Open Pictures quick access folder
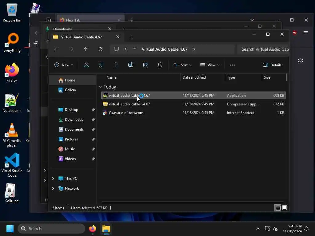The width and height of the screenshot is (315, 236). pyautogui.click(x=73, y=139)
